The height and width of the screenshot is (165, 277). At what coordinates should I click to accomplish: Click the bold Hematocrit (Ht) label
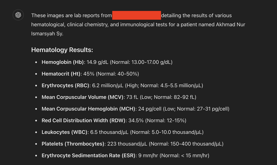[61, 74]
